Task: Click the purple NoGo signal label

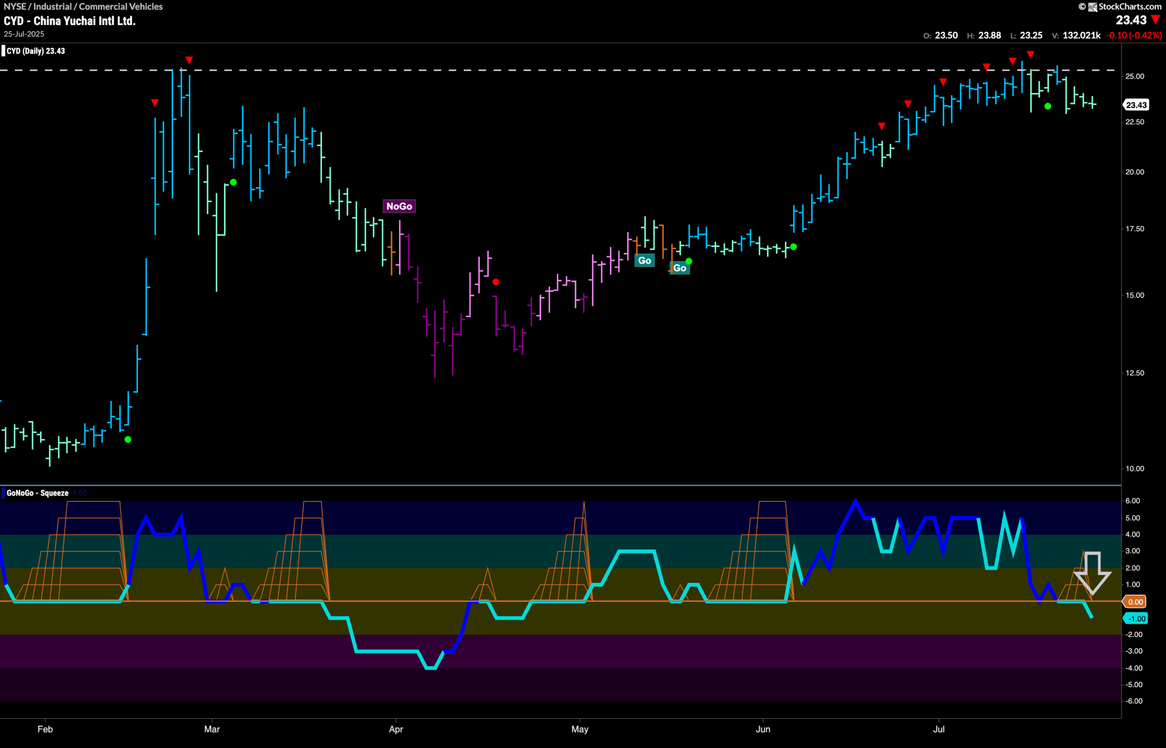Action: [x=399, y=207]
